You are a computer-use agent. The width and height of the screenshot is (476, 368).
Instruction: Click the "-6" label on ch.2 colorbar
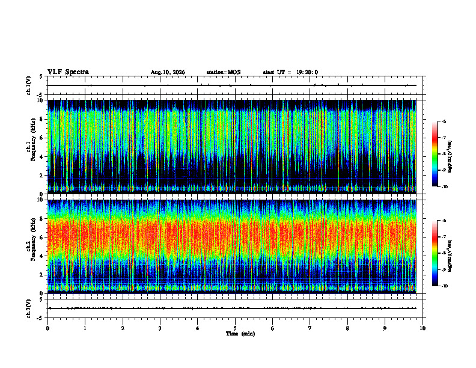(444, 221)
